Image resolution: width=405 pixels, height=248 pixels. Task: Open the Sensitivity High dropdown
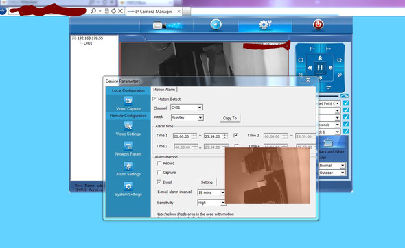tap(211, 203)
